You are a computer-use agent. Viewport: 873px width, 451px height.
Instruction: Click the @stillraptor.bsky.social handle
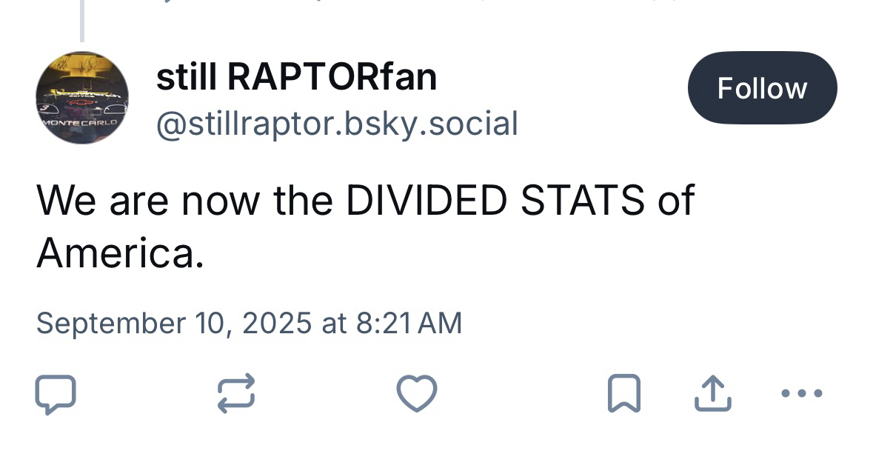tap(337, 124)
